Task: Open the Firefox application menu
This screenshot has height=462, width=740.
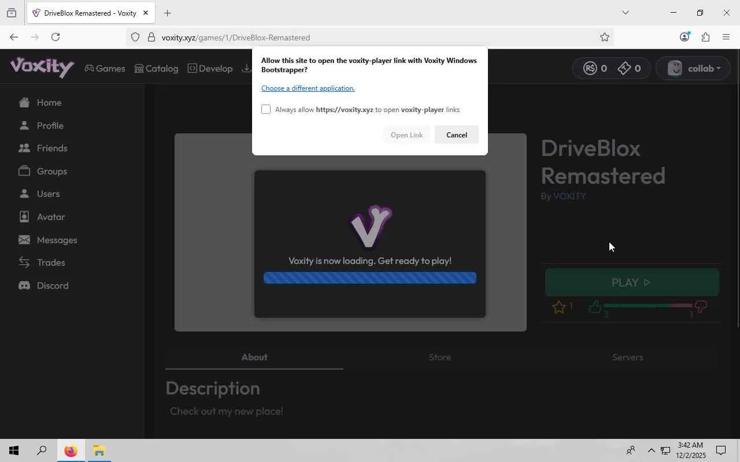Action: (x=726, y=37)
